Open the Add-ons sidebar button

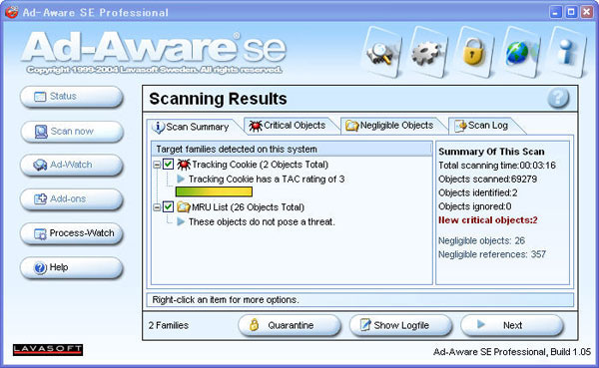point(72,198)
